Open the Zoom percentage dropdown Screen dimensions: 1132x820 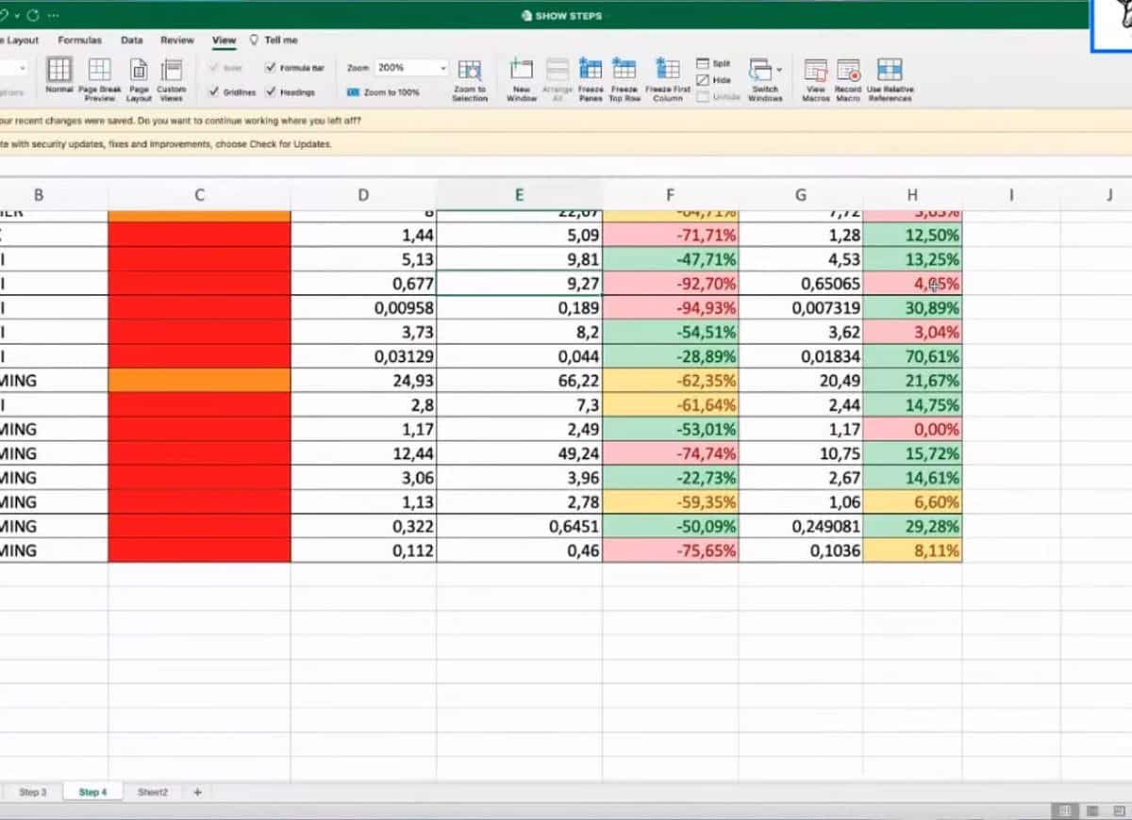443,68
